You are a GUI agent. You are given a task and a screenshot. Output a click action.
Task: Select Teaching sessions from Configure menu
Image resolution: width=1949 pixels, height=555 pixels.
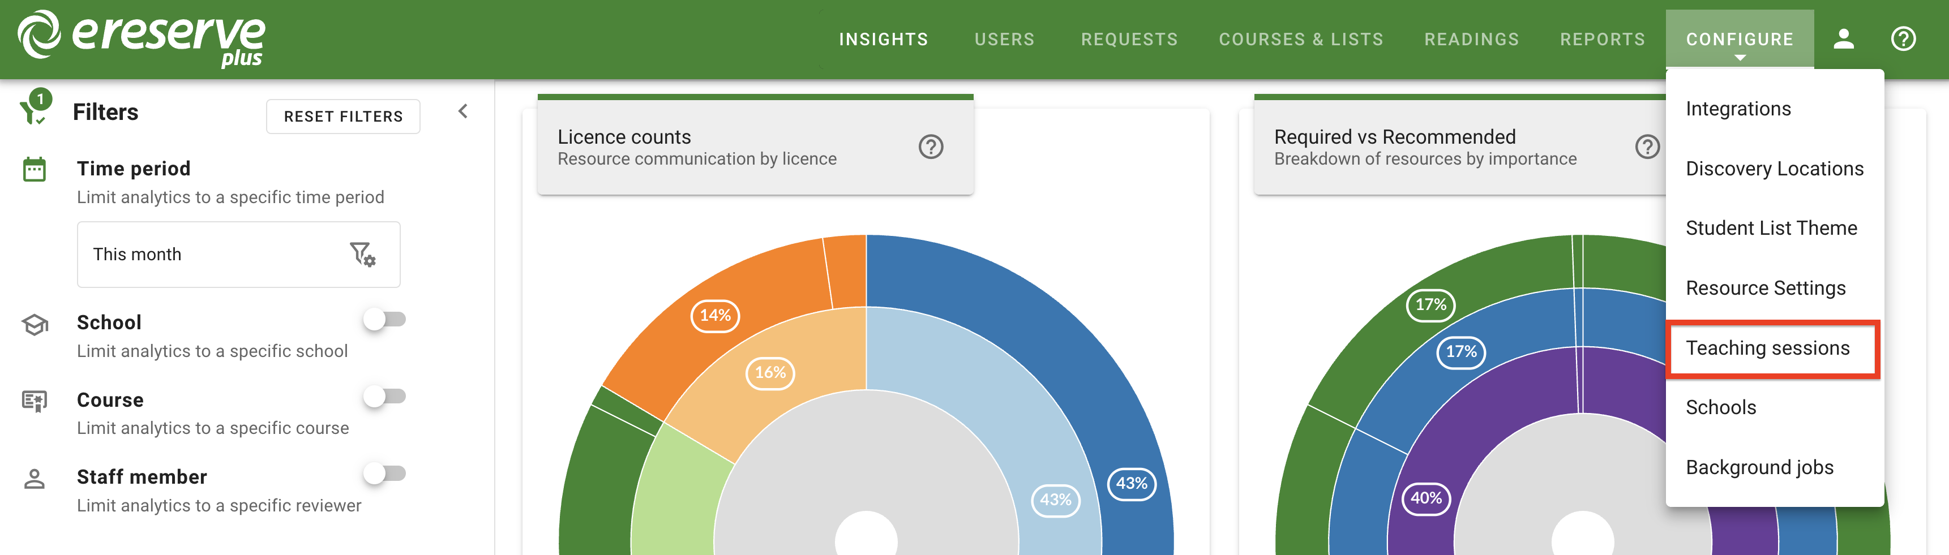click(1767, 349)
